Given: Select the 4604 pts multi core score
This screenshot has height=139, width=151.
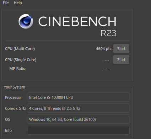Looking at the screenshot, I should click(103, 49).
